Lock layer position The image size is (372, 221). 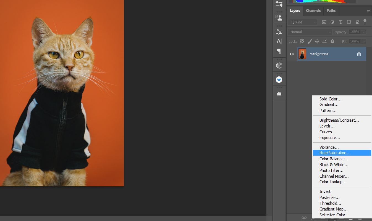(317, 41)
